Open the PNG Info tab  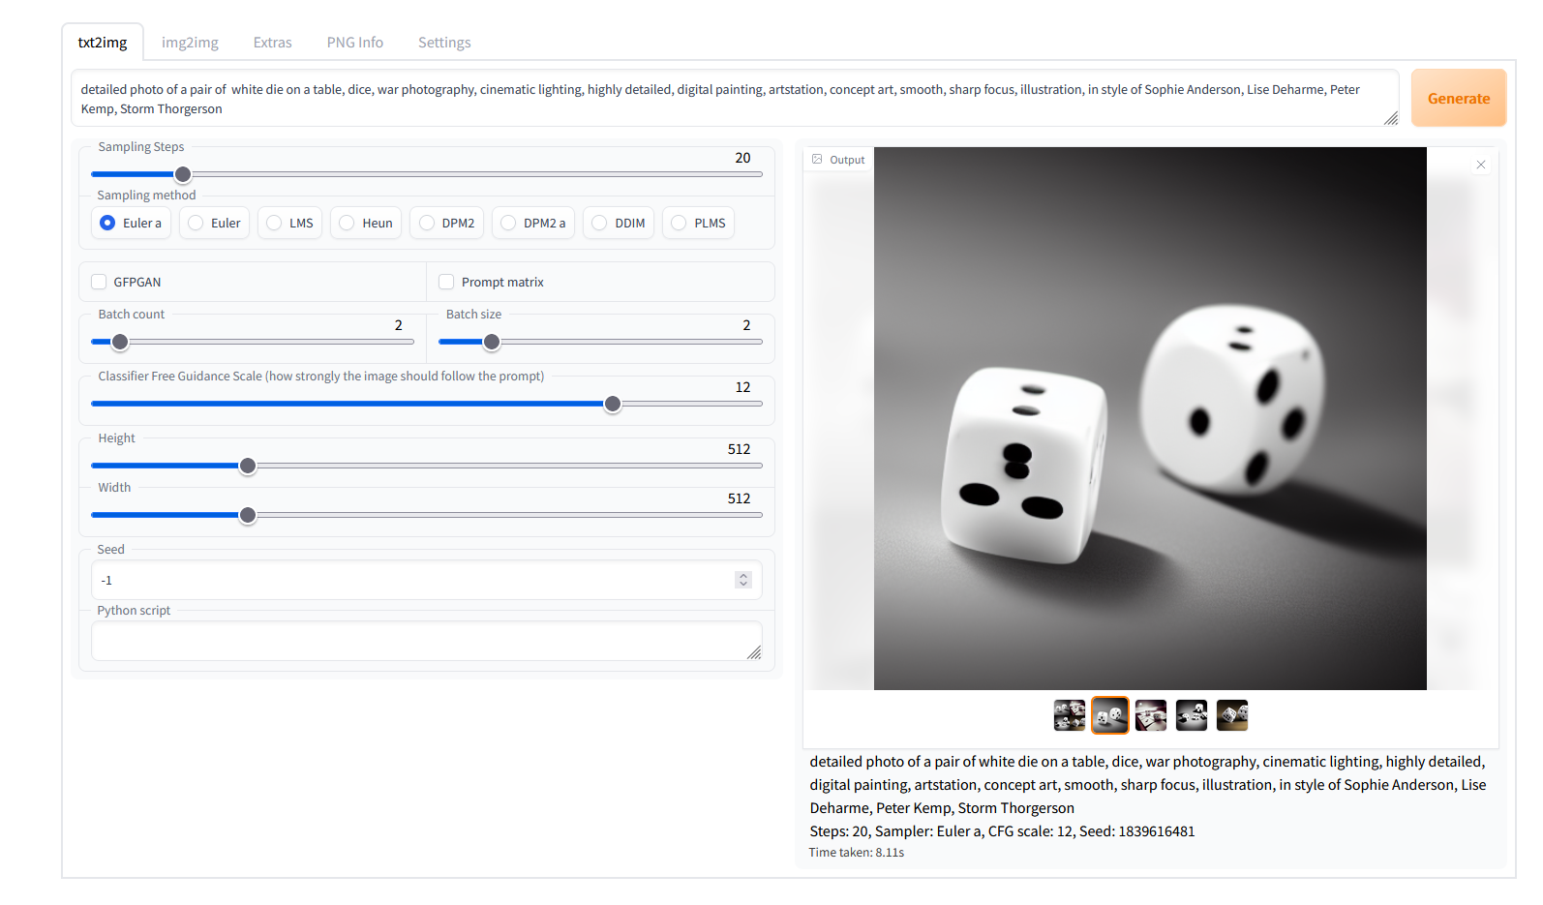[354, 43]
